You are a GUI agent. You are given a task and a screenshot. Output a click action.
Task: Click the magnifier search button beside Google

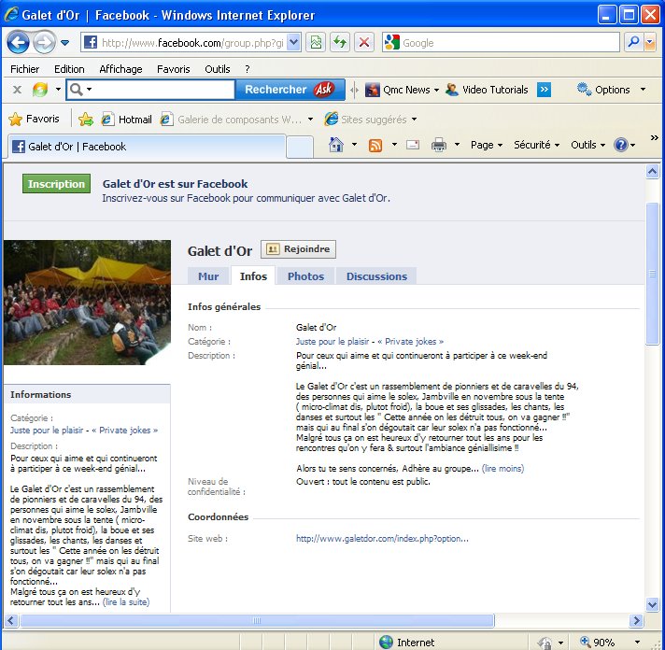click(x=633, y=42)
